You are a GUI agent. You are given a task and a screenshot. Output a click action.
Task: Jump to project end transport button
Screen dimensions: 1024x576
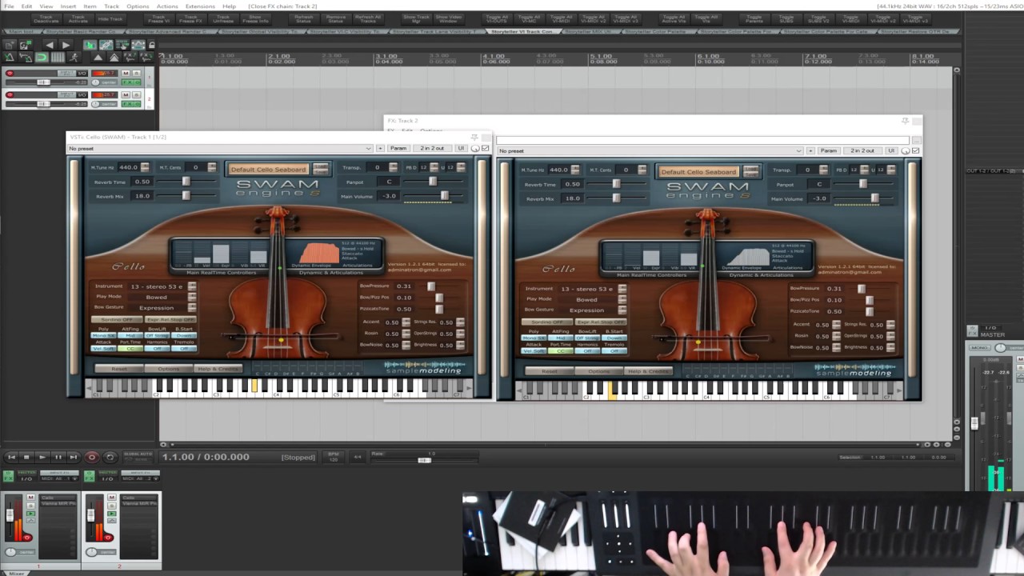tap(74, 457)
